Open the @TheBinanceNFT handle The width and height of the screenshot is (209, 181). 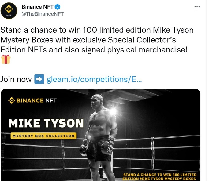pos(43,14)
